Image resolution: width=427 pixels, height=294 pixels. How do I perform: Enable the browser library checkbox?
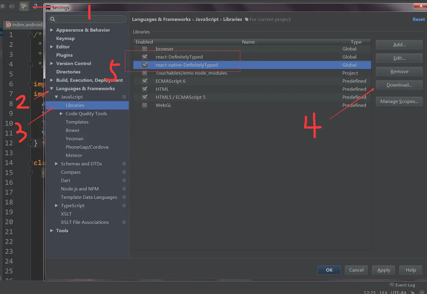[145, 49]
